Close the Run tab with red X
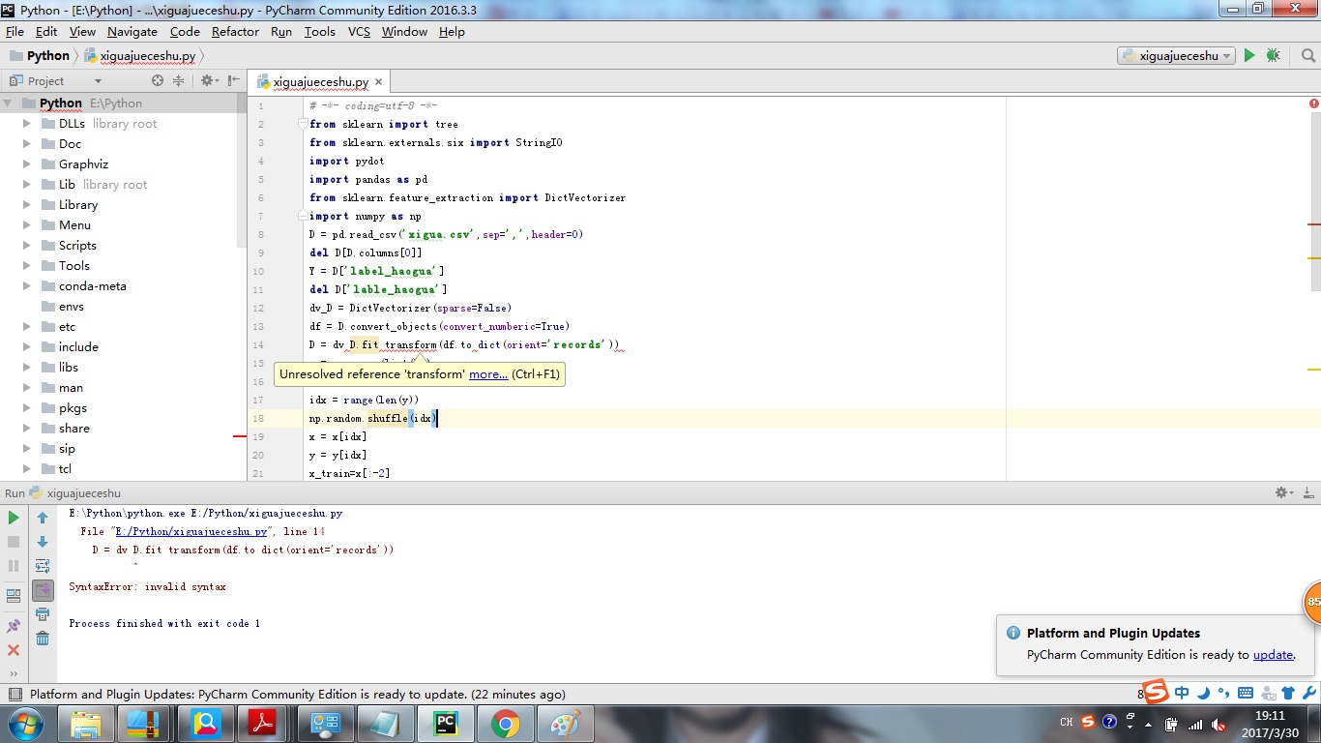The image size is (1321, 743). (14, 650)
